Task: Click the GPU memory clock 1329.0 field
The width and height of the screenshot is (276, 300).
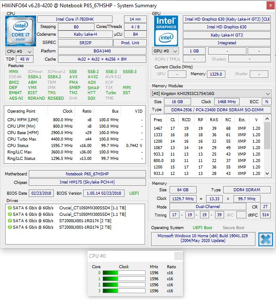Action: [x=216, y=74]
